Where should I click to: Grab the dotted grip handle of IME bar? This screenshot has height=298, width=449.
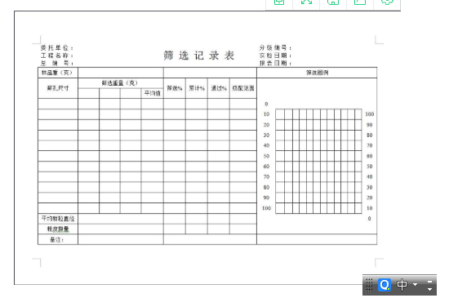[x=369, y=285]
